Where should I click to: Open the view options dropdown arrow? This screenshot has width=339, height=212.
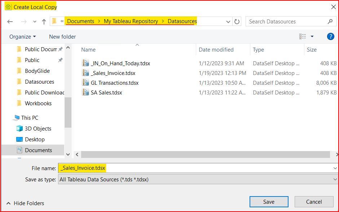[312, 36]
